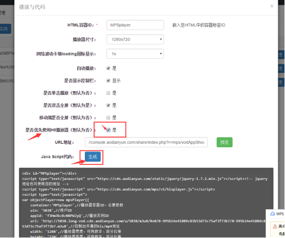Click the dropdown arrow of 播放器尺寸
The width and height of the screenshot is (285, 238).
pos(161,39)
